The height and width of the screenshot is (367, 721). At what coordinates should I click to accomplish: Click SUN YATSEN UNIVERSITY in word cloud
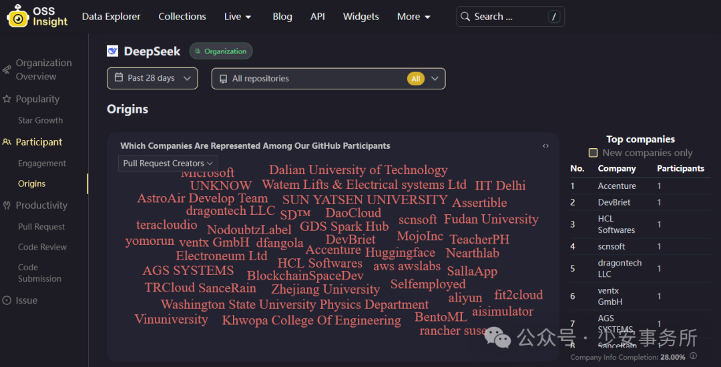coord(365,200)
